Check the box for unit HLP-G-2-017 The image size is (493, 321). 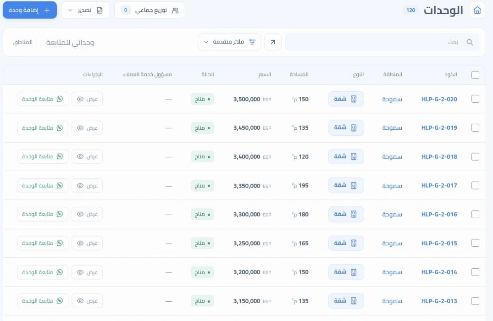point(476,186)
